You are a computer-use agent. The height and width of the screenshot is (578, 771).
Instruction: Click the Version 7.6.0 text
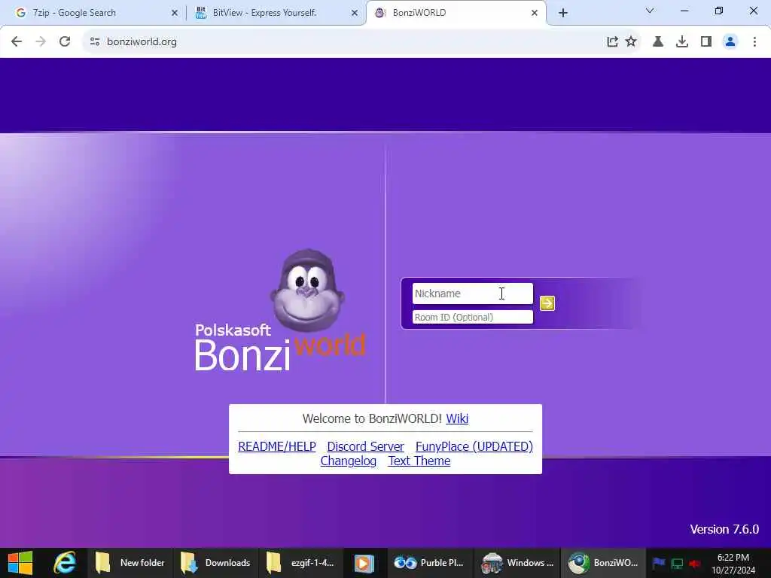coord(724,529)
